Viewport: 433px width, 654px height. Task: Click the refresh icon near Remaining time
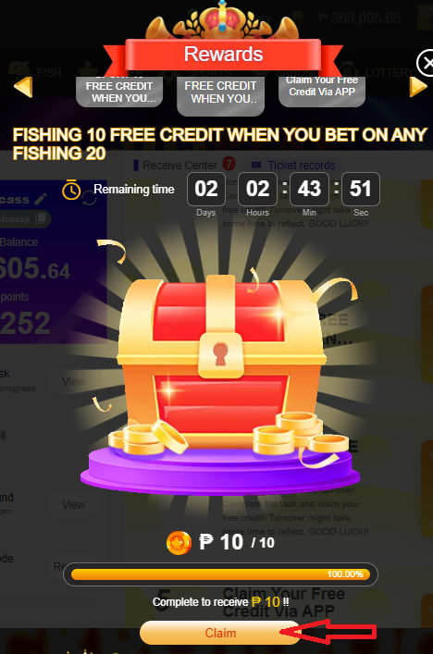point(90,198)
